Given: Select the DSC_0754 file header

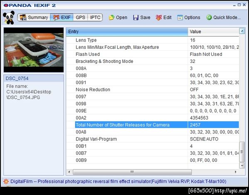Looking at the screenshot, I should point(34,78).
